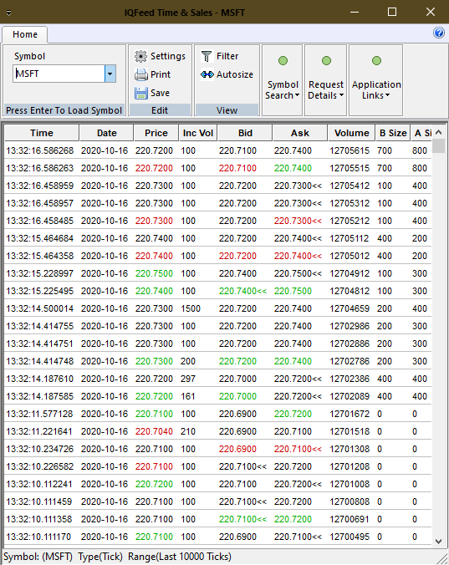The image size is (449, 565).
Task: Click the Print printer icon
Action: pos(141,74)
